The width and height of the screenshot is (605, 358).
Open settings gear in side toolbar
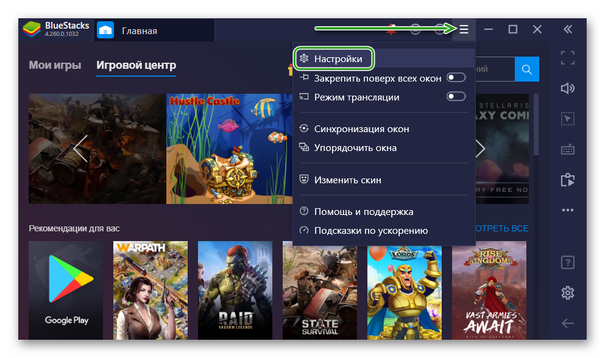pyautogui.click(x=568, y=293)
